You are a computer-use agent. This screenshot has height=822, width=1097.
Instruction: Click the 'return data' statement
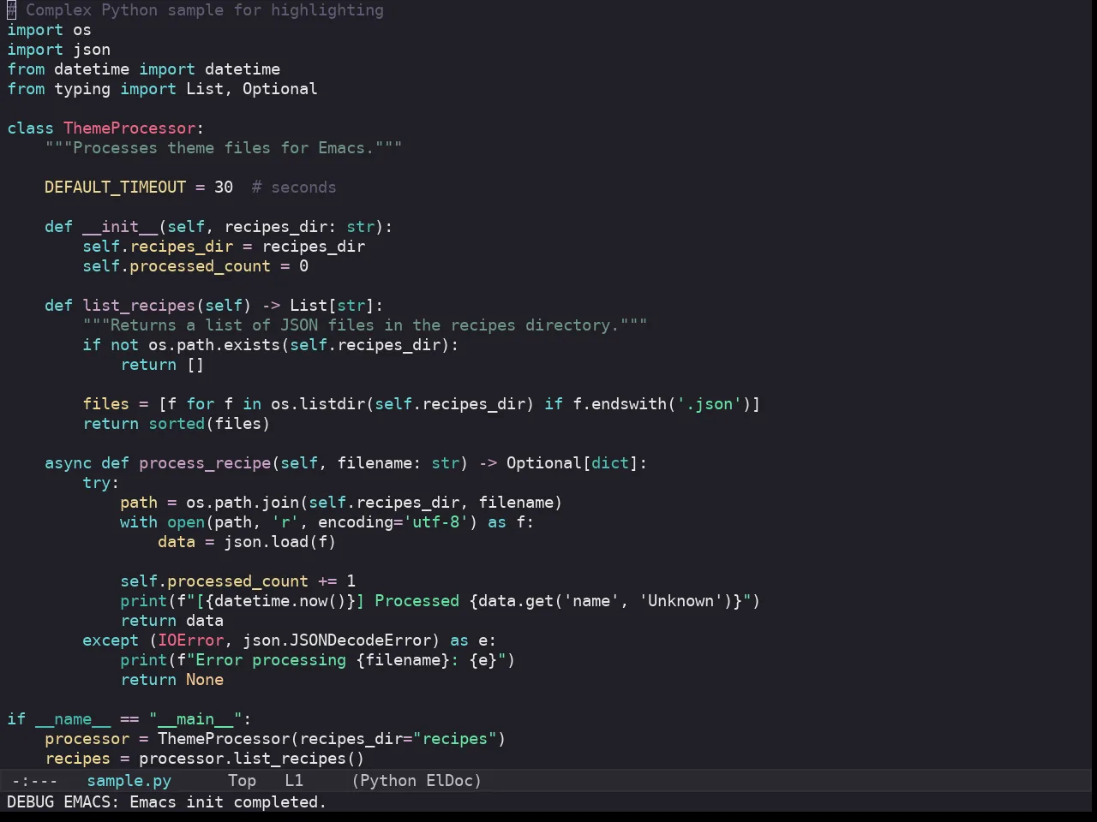171,621
